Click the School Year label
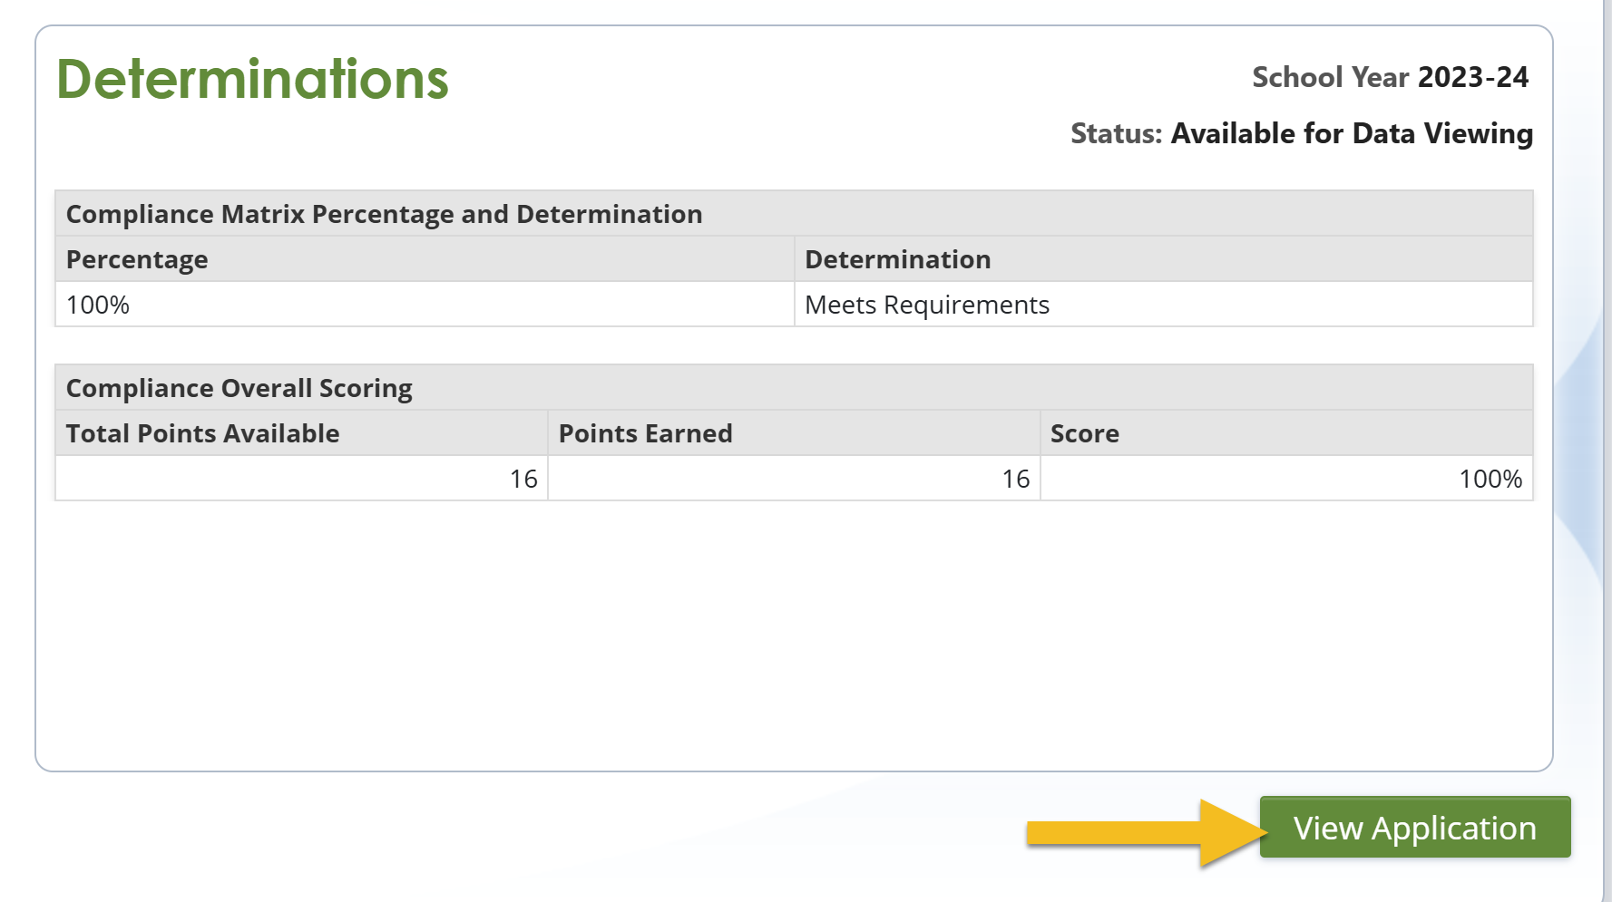The height and width of the screenshot is (902, 1612). (x=1330, y=78)
